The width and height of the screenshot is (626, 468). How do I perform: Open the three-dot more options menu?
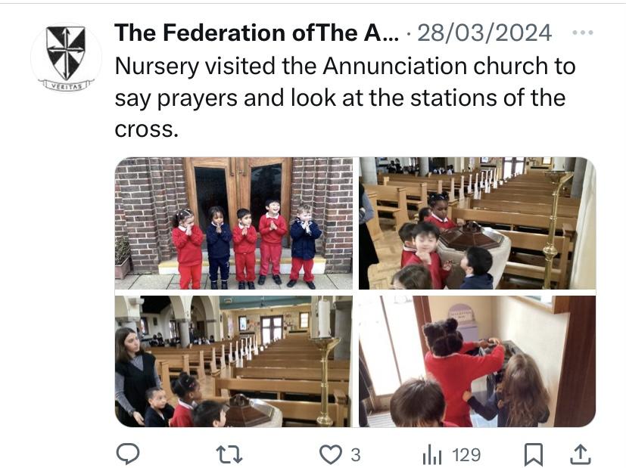(583, 33)
